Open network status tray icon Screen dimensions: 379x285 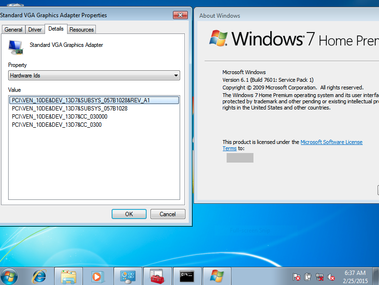(320, 277)
